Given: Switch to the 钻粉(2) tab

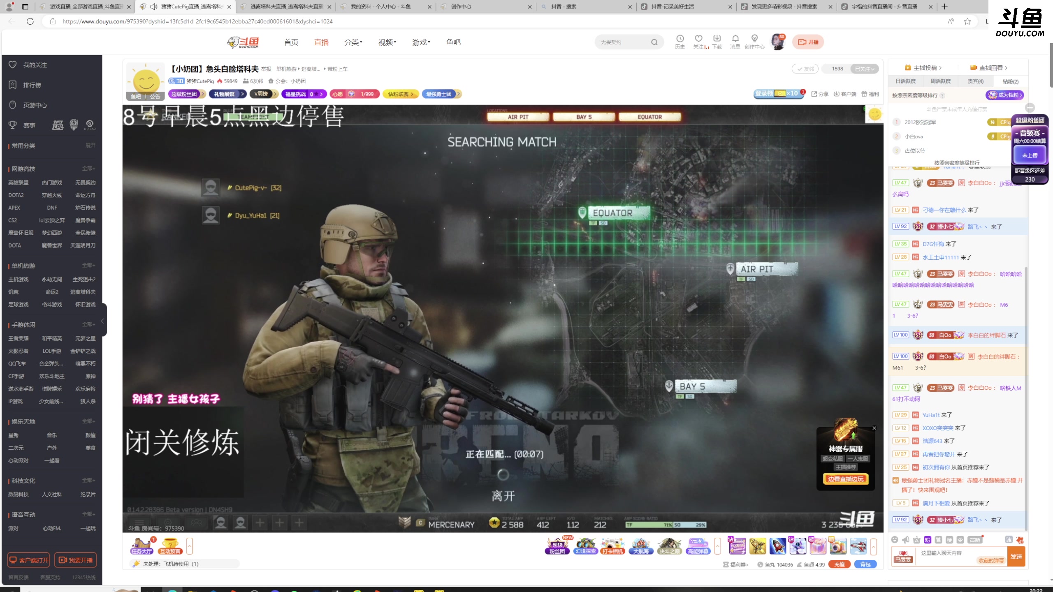Looking at the screenshot, I should click(1010, 81).
